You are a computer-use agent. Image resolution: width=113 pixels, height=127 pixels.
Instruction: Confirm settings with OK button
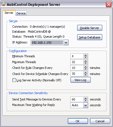[x=78, y=121]
